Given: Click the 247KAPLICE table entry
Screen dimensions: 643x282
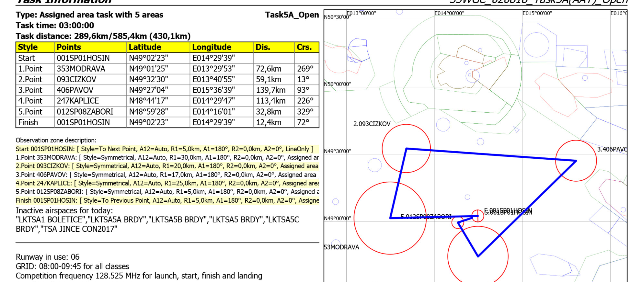Looking at the screenshot, I should (78, 101).
